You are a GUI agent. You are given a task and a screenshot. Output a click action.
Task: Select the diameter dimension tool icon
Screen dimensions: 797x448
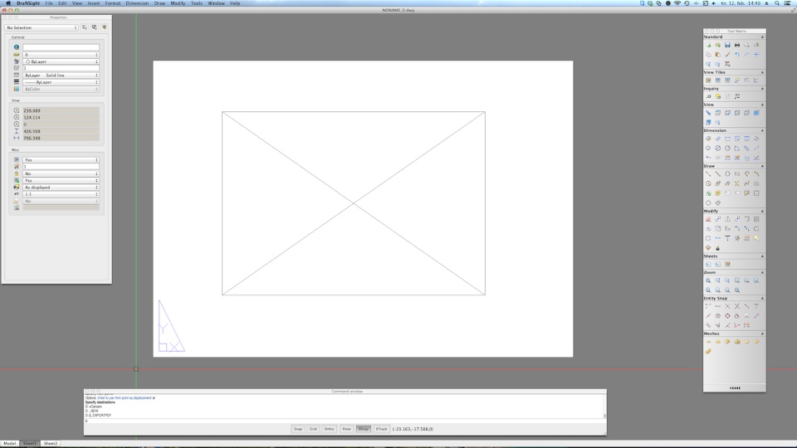click(x=717, y=148)
